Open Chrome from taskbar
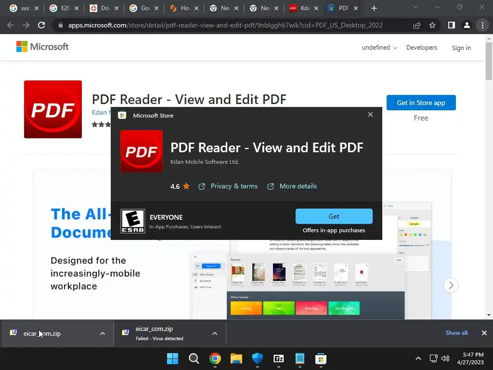This screenshot has width=493, height=370. tap(215, 358)
